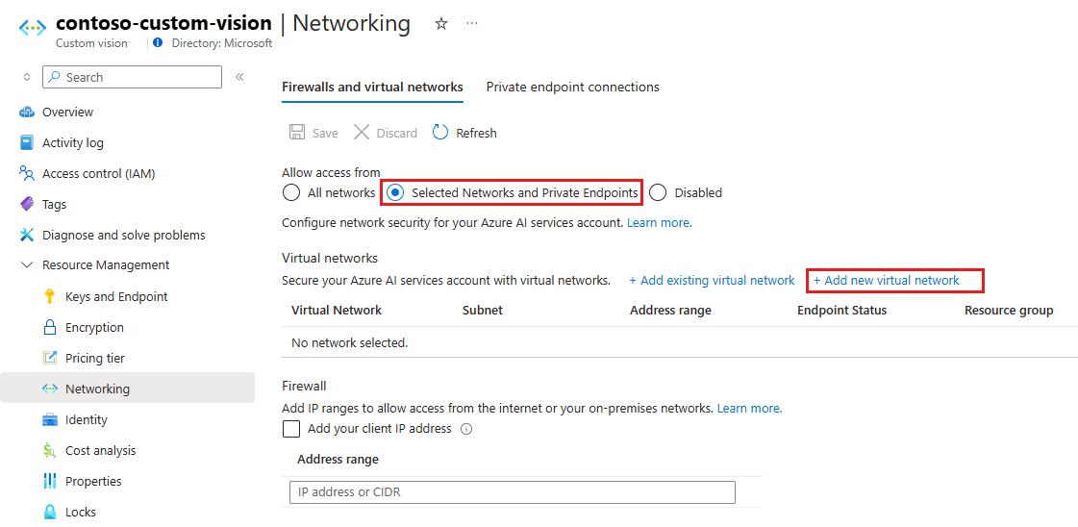The width and height of the screenshot is (1078, 527).
Task: Select the Disabled access option
Action: [x=658, y=192]
